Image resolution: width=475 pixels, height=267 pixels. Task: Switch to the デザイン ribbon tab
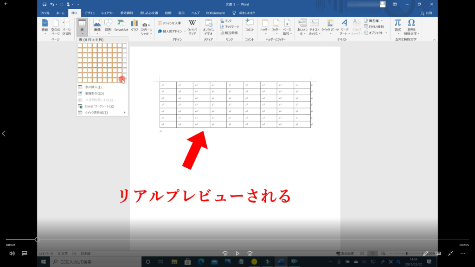(x=90, y=13)
